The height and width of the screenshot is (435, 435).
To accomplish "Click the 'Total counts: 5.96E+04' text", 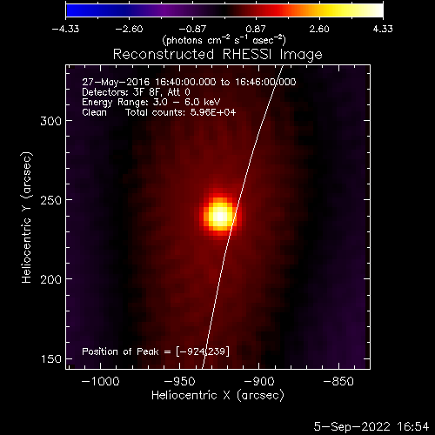I will [180, 112].
